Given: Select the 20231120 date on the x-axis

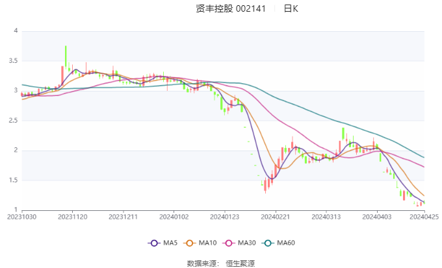Looking at the screenshot, I should 72,218.
